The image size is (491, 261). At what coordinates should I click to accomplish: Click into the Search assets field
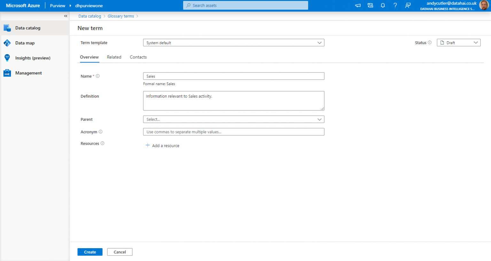click(245, 5)
